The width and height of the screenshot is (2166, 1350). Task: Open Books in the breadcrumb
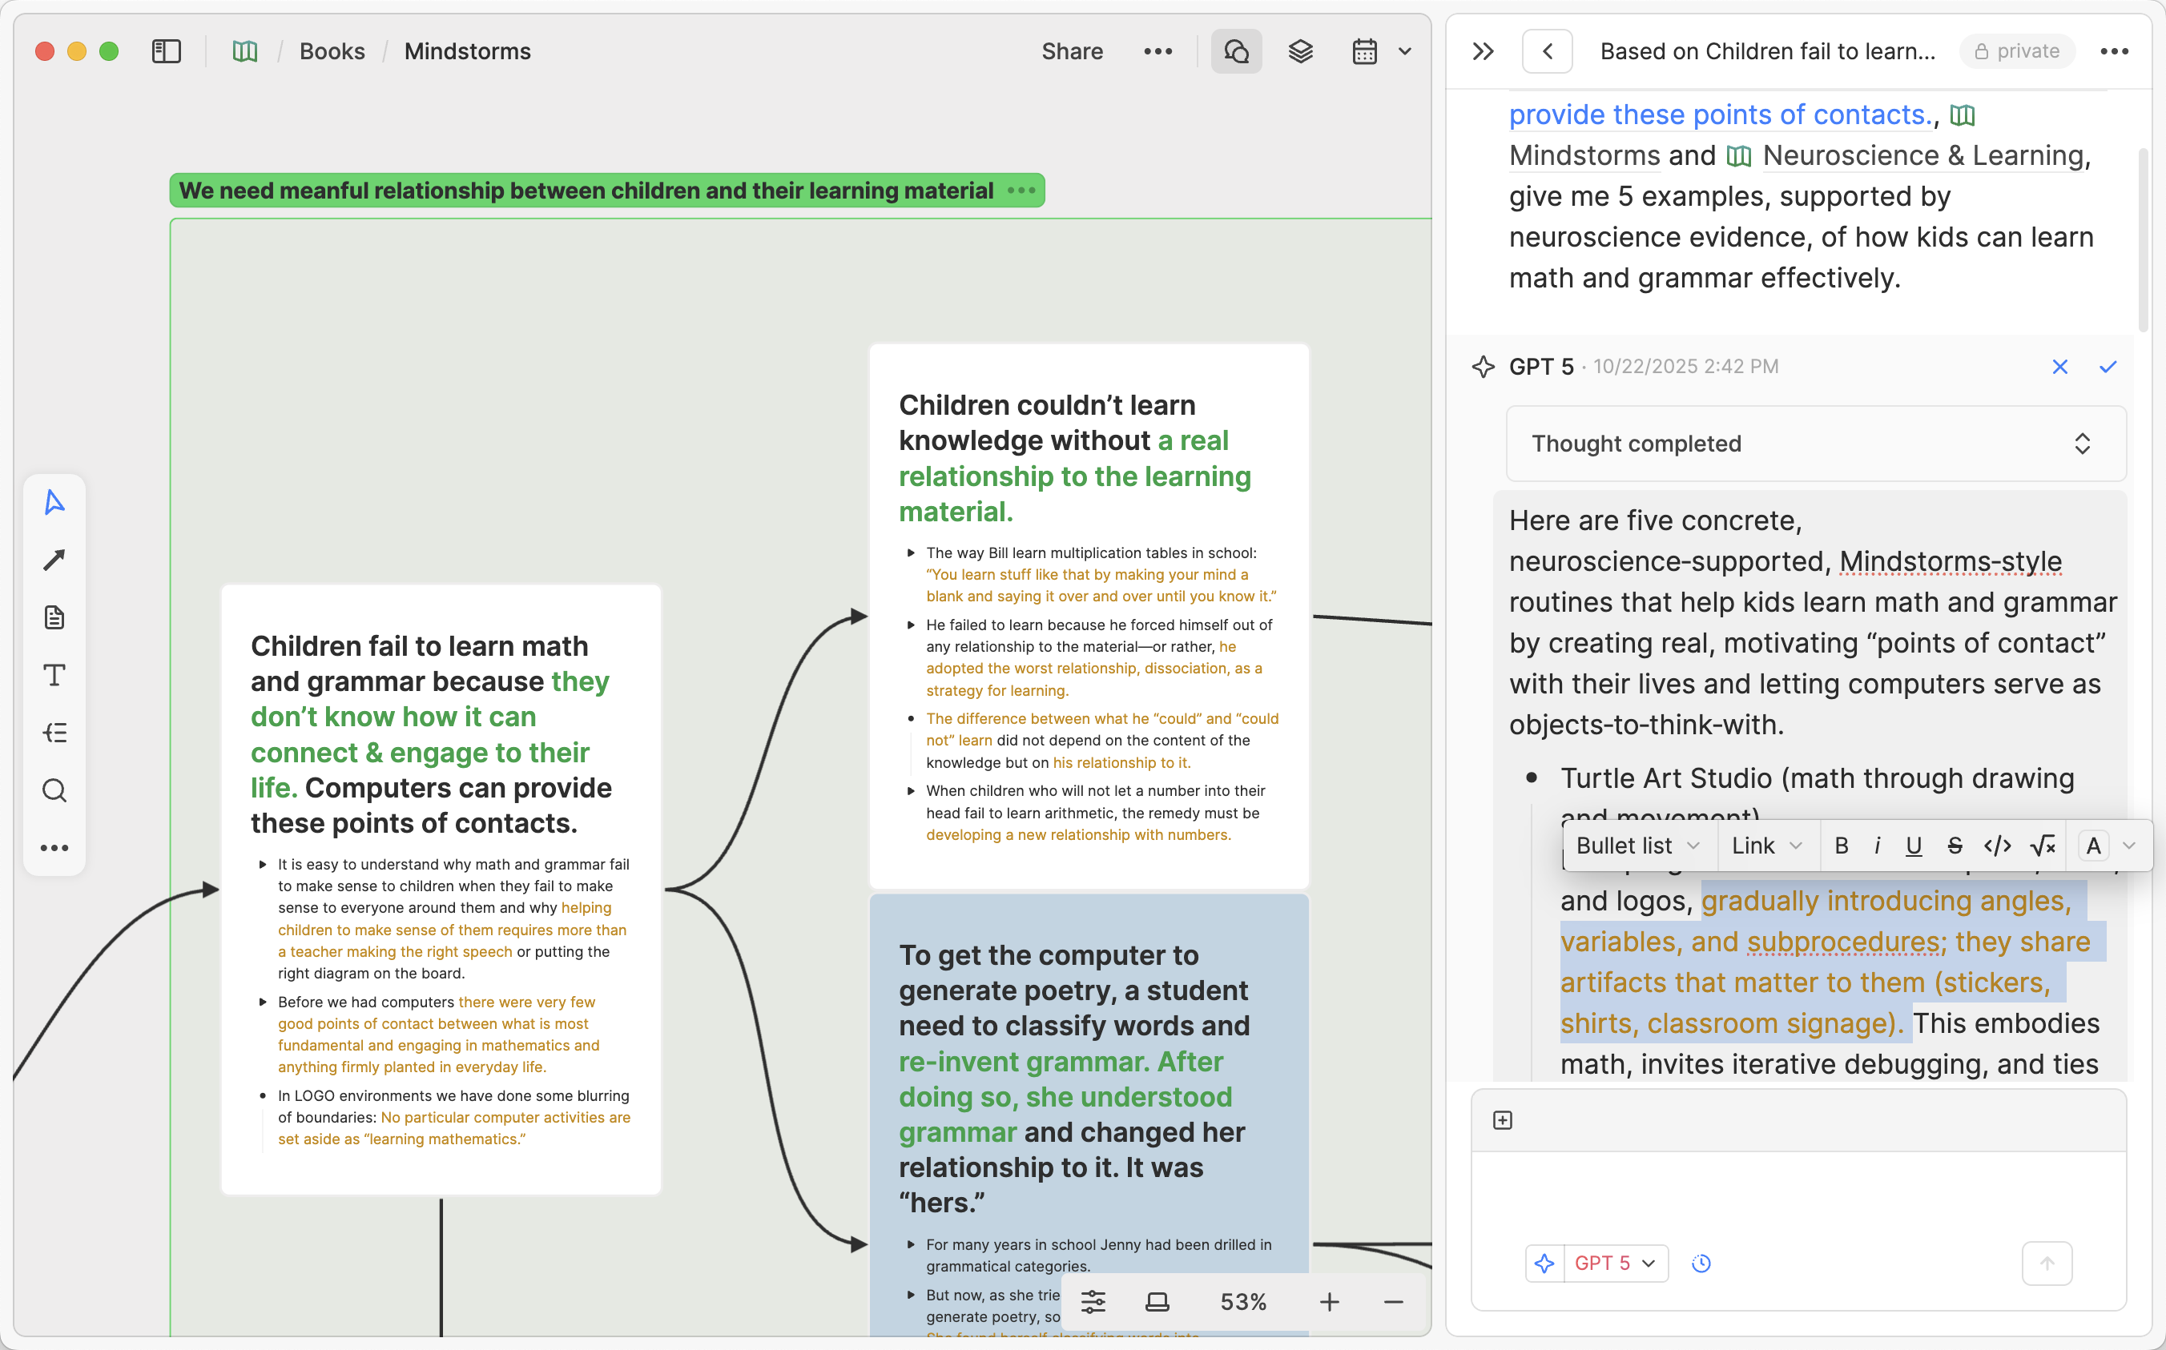click(x=332, y=52)
